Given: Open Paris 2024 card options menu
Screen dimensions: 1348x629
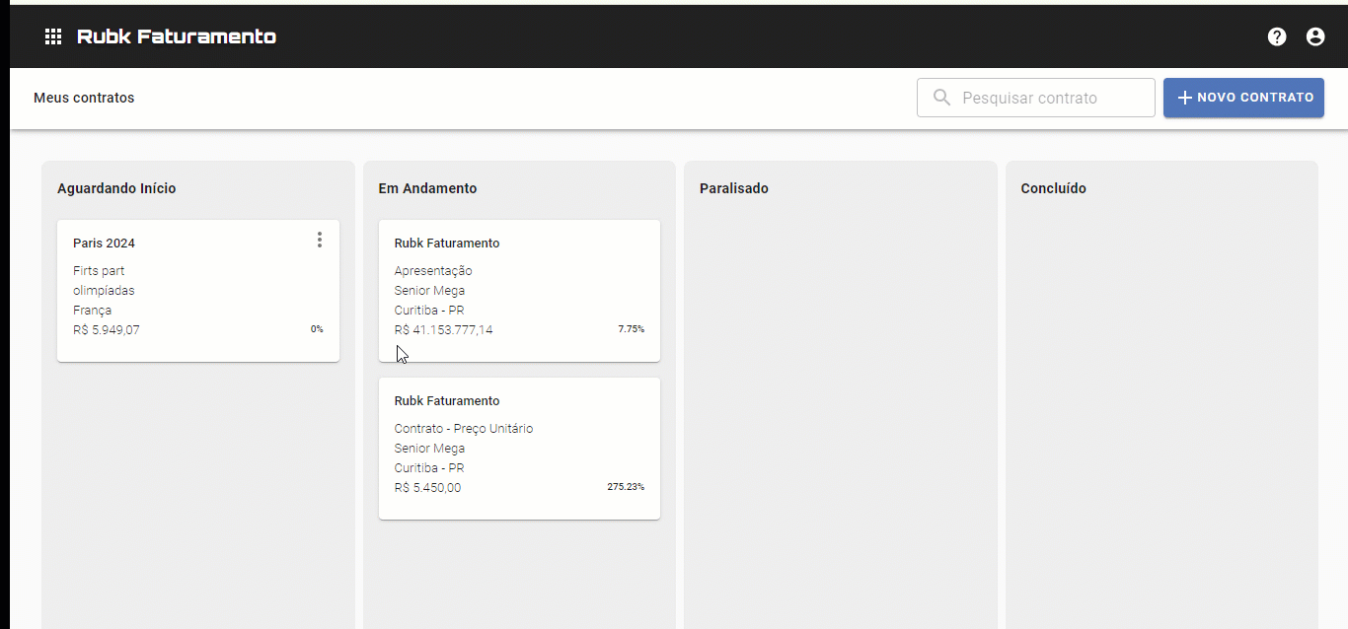Looking at the screenshot, I should [319, 240].
